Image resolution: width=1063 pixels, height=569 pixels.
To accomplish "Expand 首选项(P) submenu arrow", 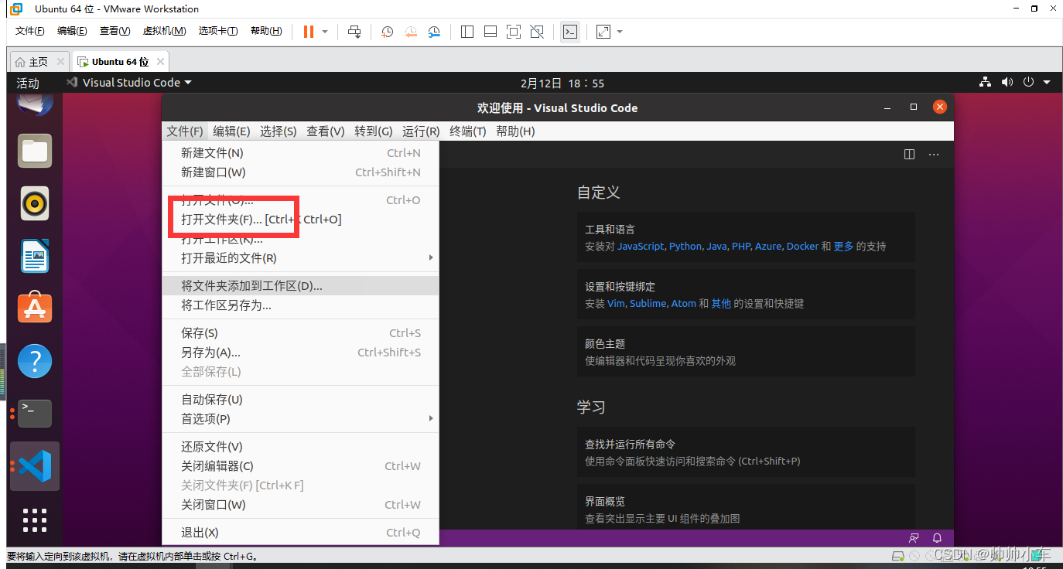I will [x=431, y=419].
